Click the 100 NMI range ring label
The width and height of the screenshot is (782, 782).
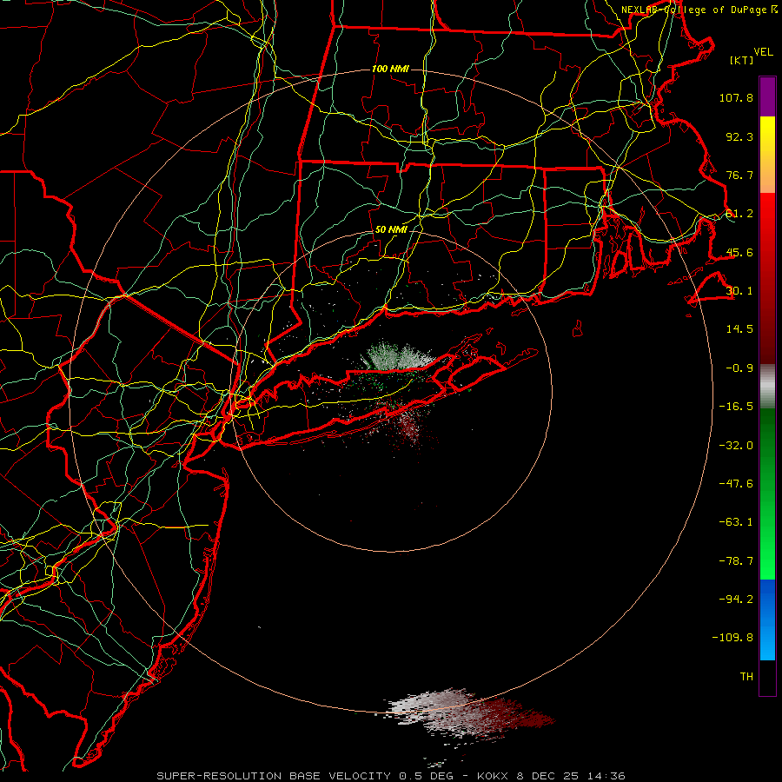coord(390,69)
